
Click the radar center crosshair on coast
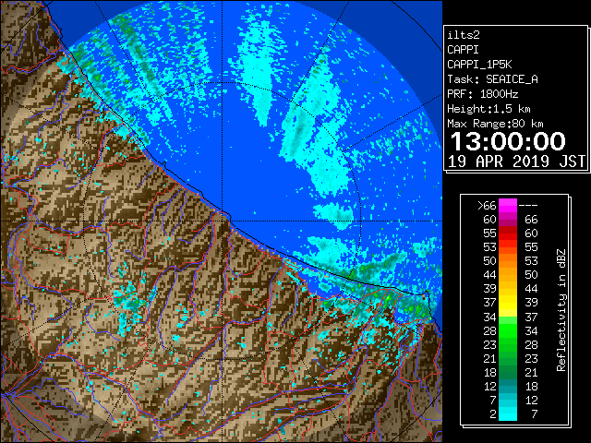pos(222,221)
